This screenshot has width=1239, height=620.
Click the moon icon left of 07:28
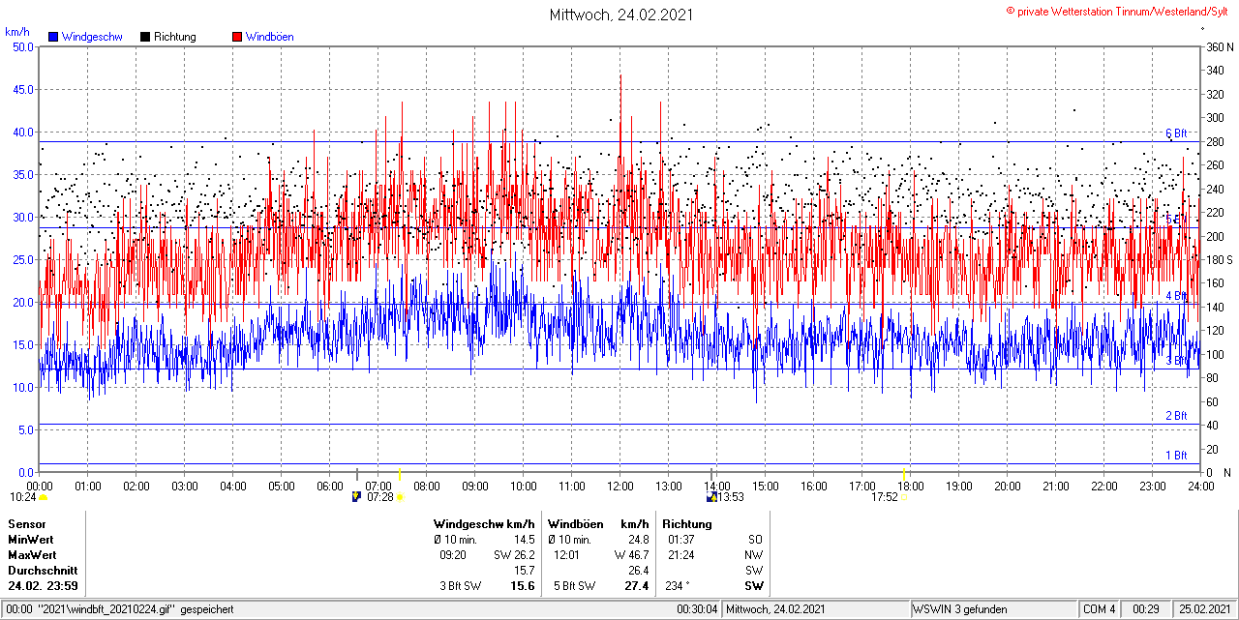(x=356, y=496)
